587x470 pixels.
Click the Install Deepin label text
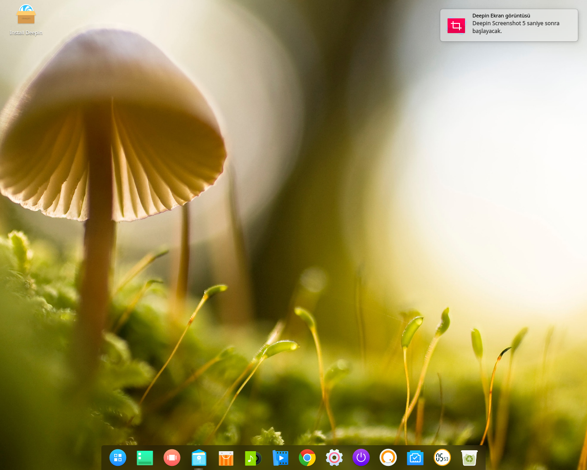(x=26, y=33)
